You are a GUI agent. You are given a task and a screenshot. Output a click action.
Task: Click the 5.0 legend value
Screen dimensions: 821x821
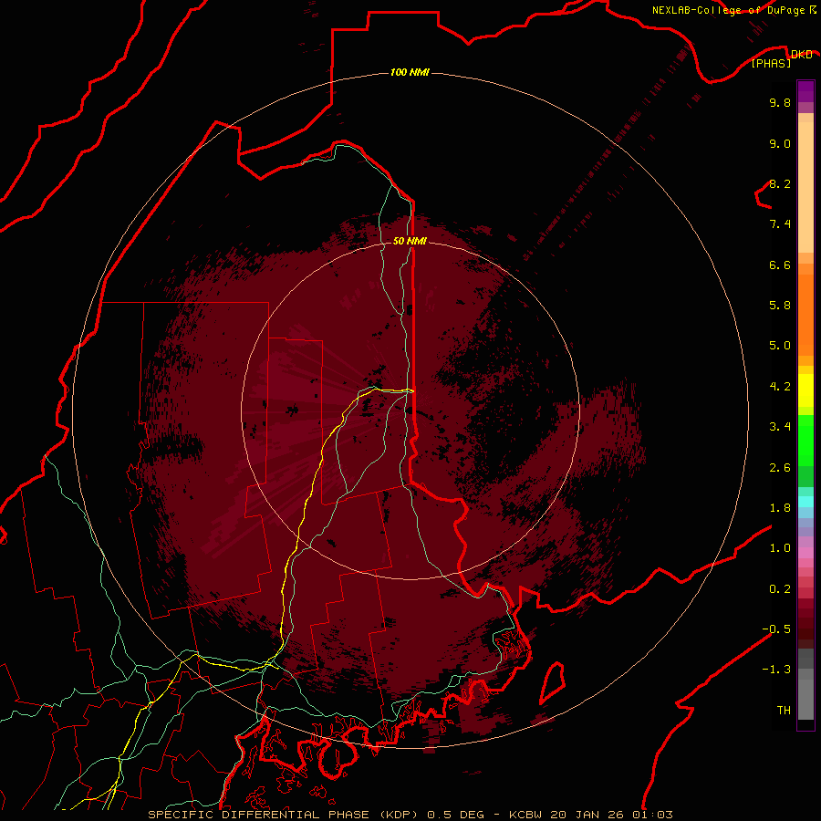click(780, 346)
